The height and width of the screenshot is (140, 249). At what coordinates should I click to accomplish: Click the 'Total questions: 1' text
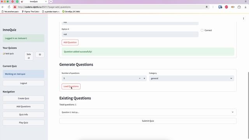coord(68,105)
